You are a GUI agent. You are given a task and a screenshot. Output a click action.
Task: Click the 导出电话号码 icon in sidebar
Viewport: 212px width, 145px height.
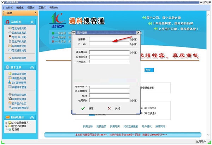click(10, 28)
